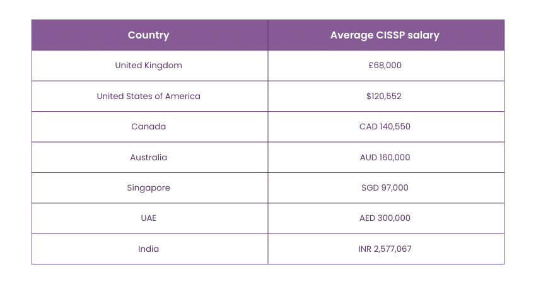Select the whole Singapore table row

[x=268, y=187]
